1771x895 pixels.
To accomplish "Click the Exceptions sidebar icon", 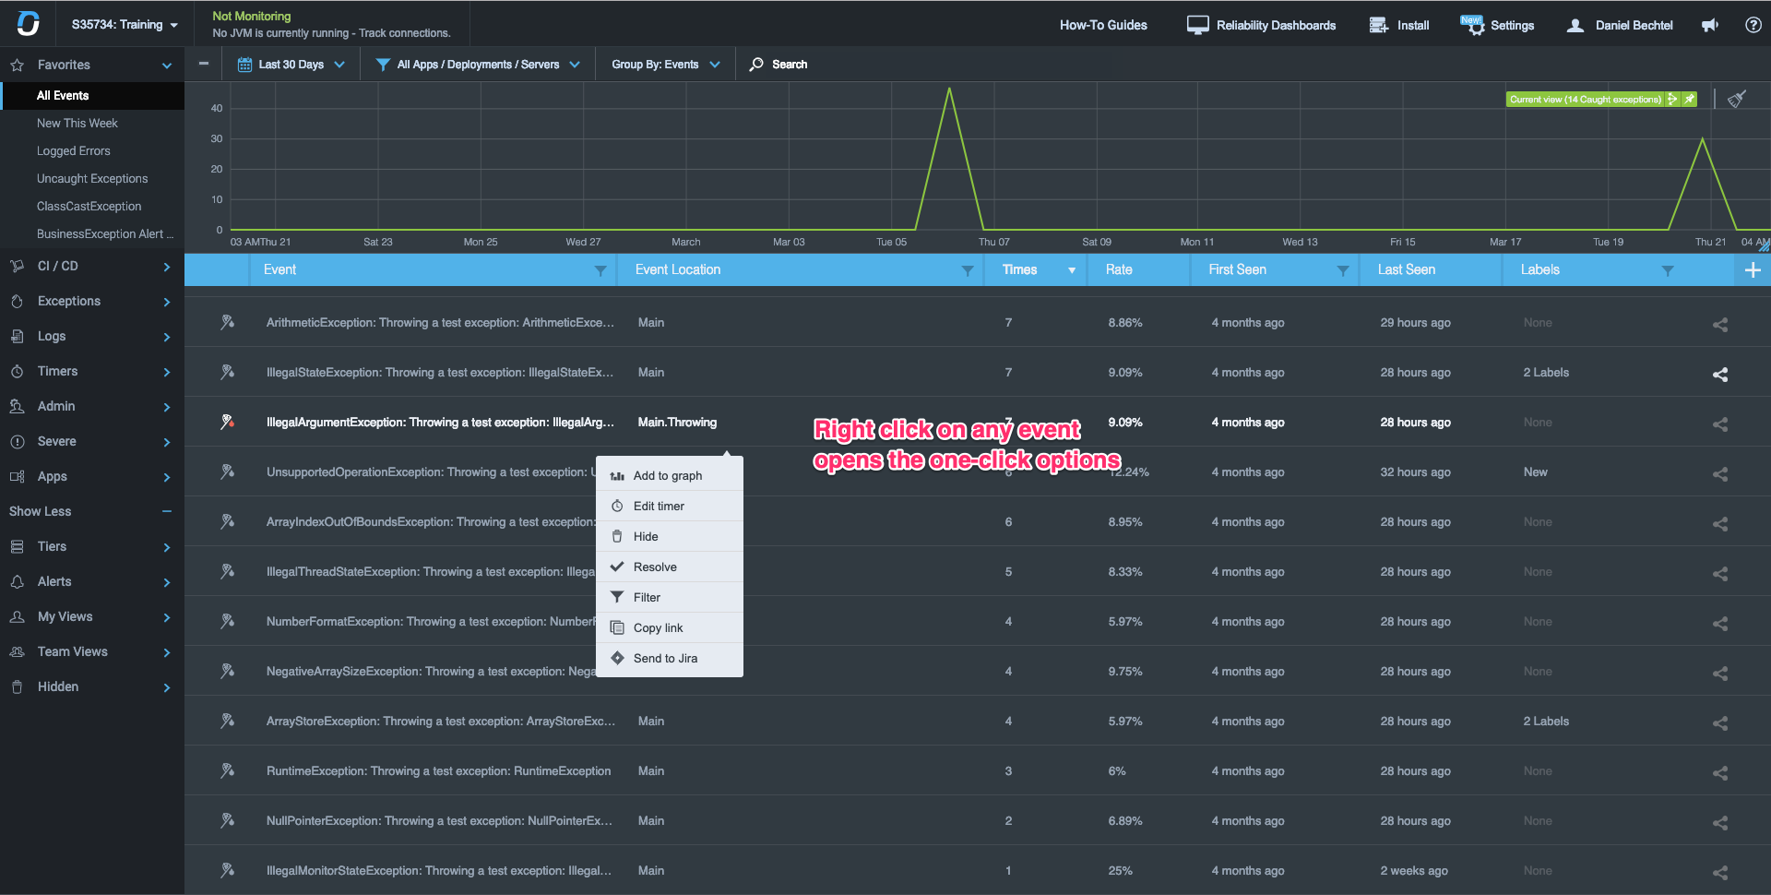I will coord(17,301).
